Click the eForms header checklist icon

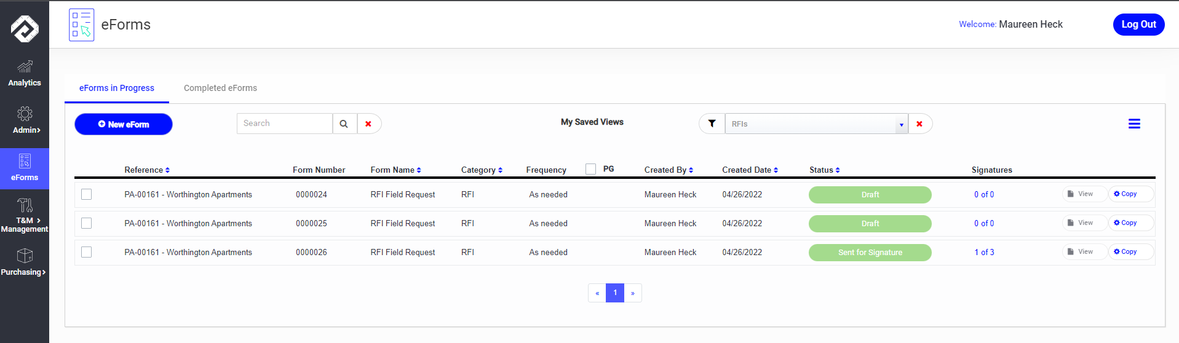[x=82, y=25]
